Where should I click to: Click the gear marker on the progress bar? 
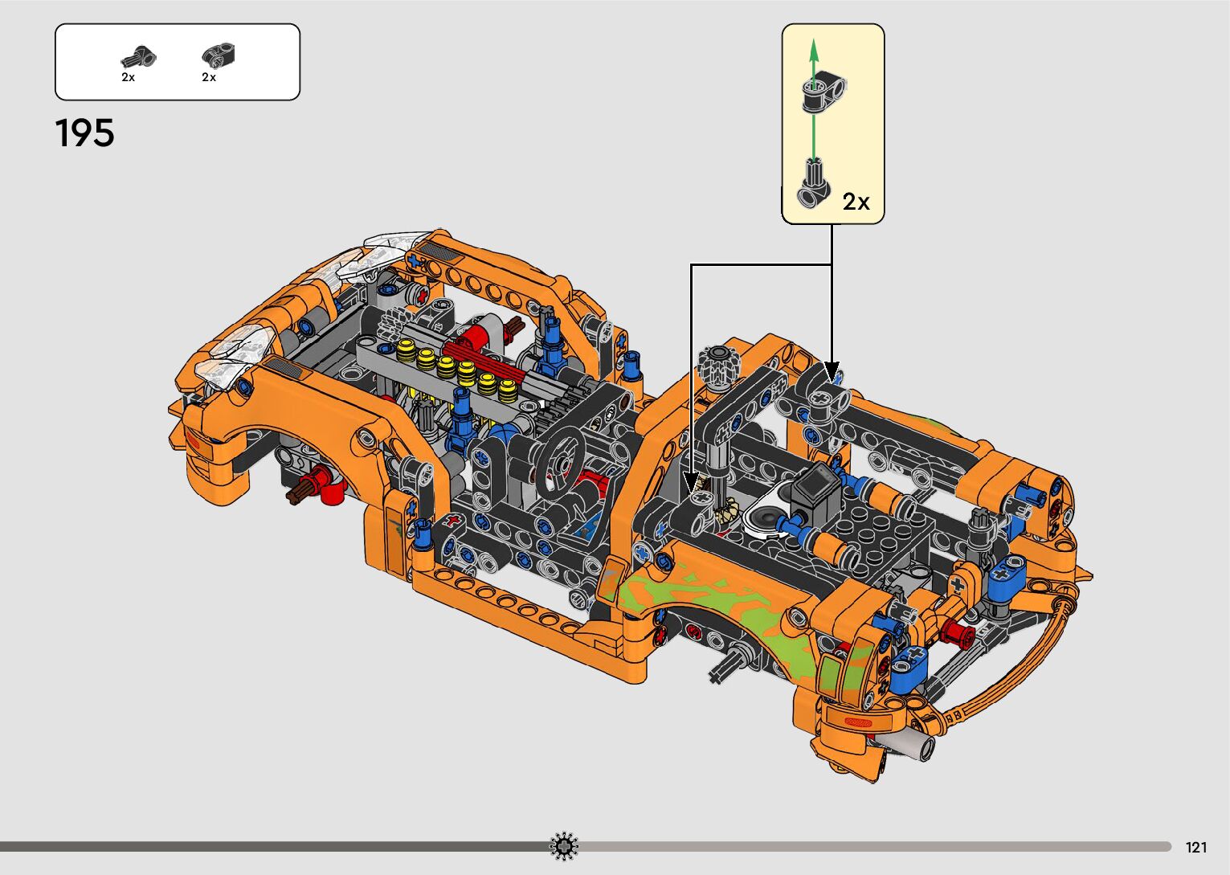(x=564, y=846)
